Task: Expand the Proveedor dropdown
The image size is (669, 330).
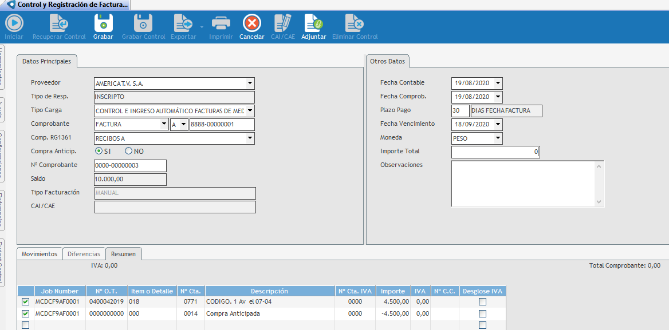Action: 250,84
